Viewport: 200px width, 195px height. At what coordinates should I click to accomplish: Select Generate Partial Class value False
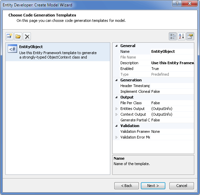[x=172, y=120]
